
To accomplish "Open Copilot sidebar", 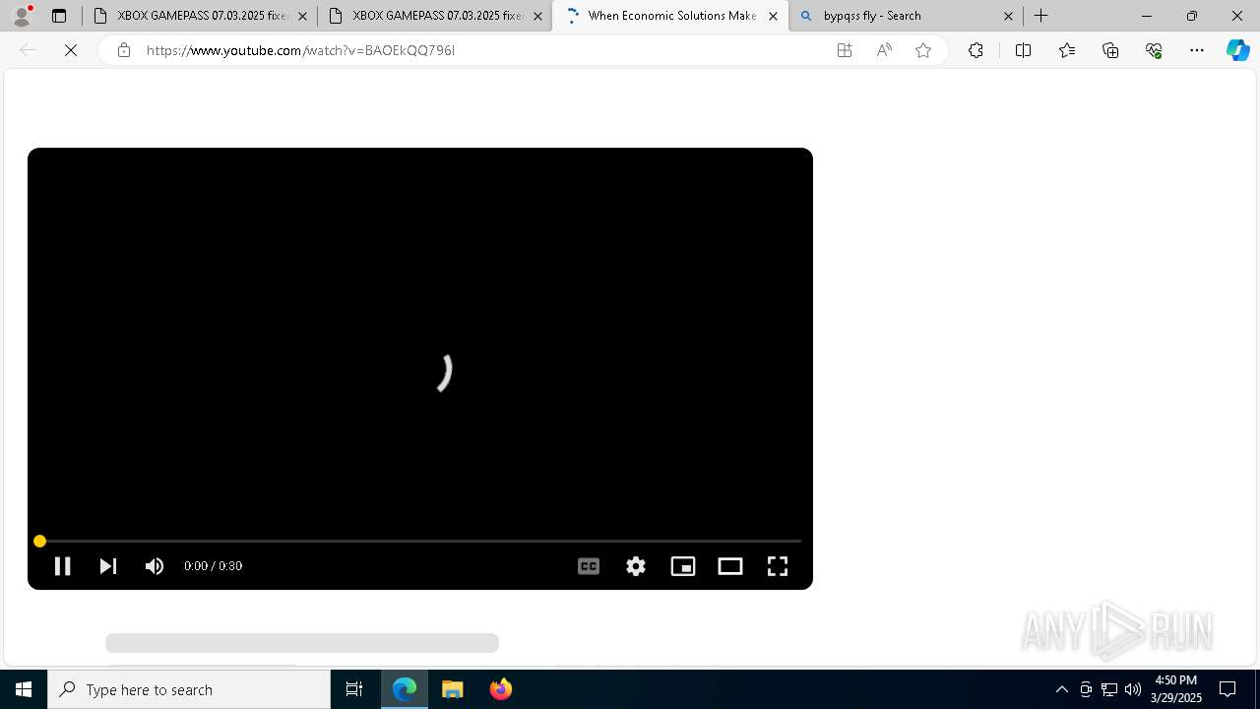I will [x=1237, y=50].
